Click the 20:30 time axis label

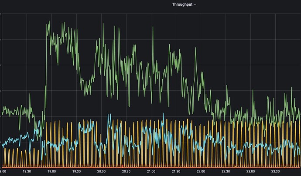point(126,171)
